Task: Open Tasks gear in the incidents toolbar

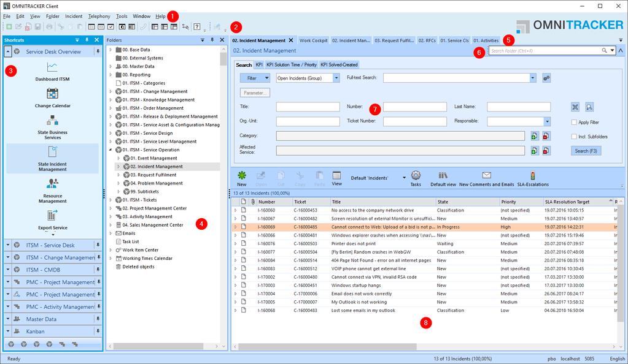Action: click(x=416, y=178)
